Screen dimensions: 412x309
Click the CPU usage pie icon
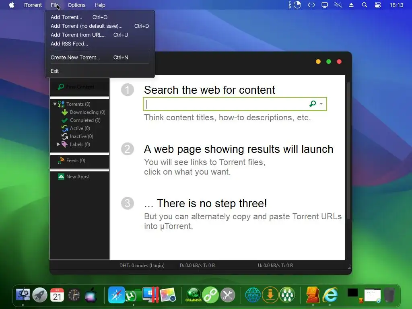(x=297, y=5)
